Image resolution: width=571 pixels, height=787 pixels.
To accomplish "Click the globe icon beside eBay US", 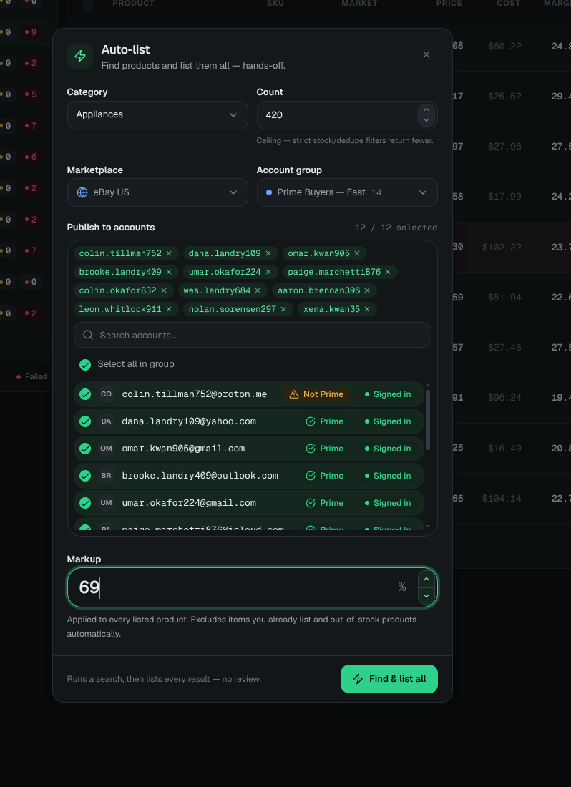I will 82,192.
